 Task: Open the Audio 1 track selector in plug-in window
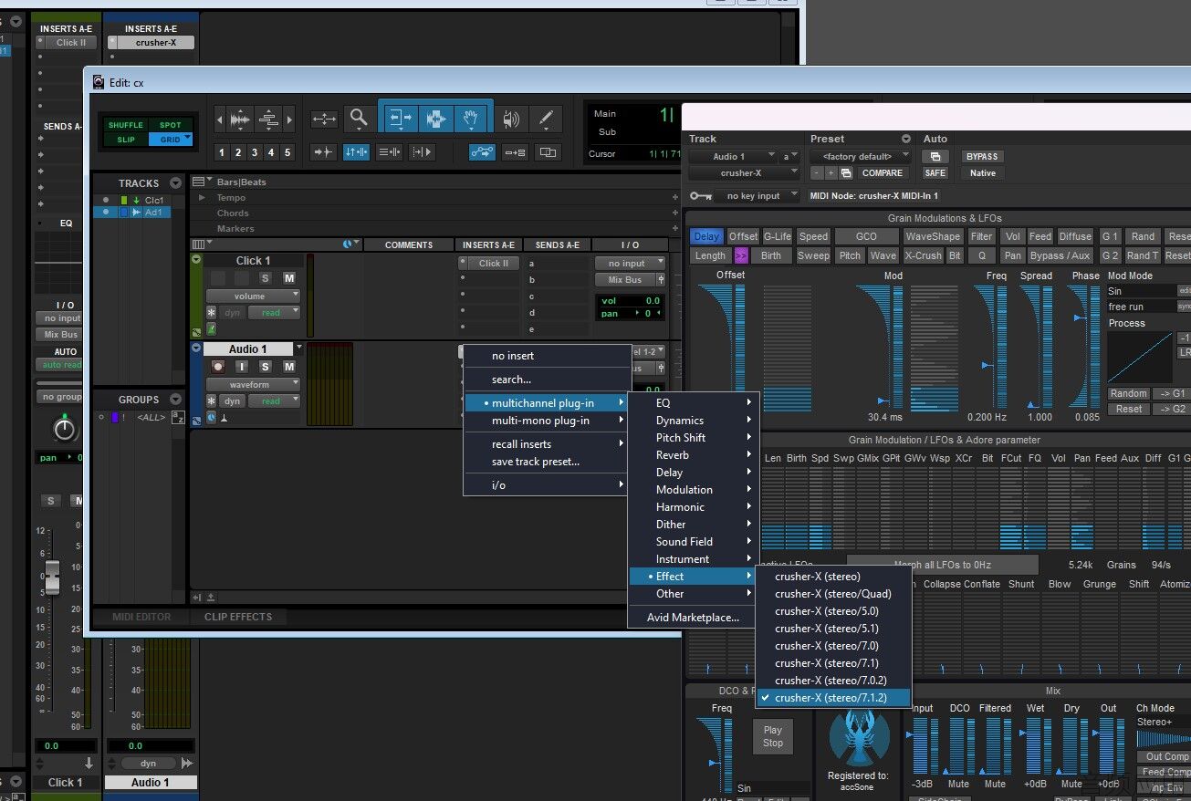[x=733, y=156]
